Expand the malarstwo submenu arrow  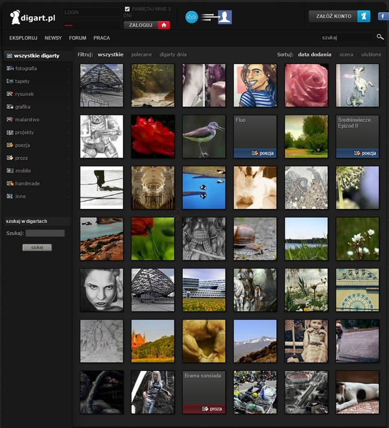click(68, 121)
